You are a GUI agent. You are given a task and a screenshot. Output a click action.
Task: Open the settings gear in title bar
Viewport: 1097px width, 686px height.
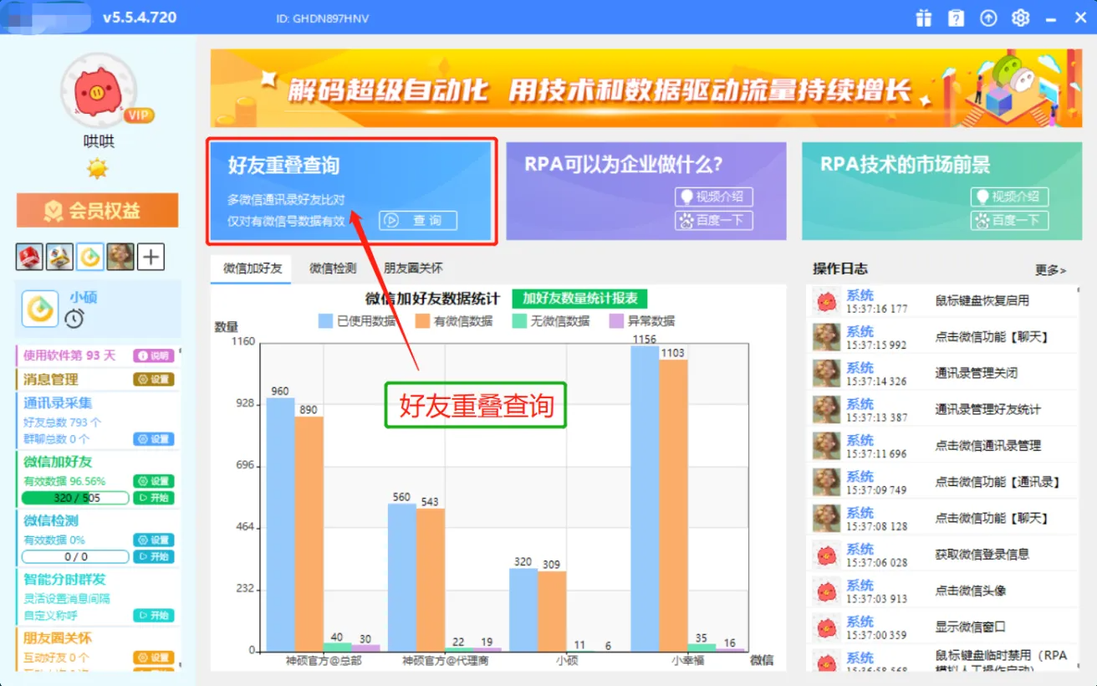point(1020,18)
